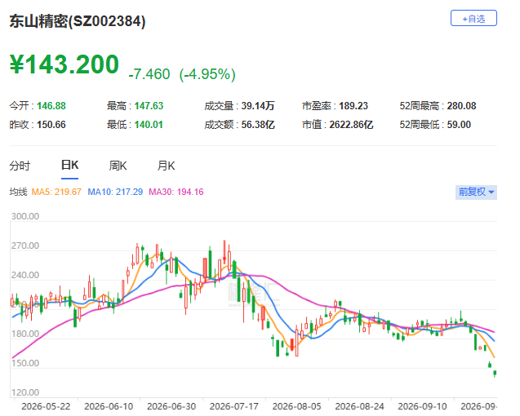Click the 52周最高 value 280.08
Viewport: 520px width, 416px height.
(462, 106)
